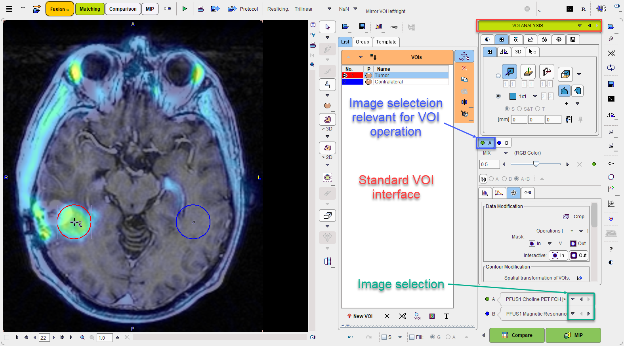Switch to the Matching page

click(x=90, y=9)
